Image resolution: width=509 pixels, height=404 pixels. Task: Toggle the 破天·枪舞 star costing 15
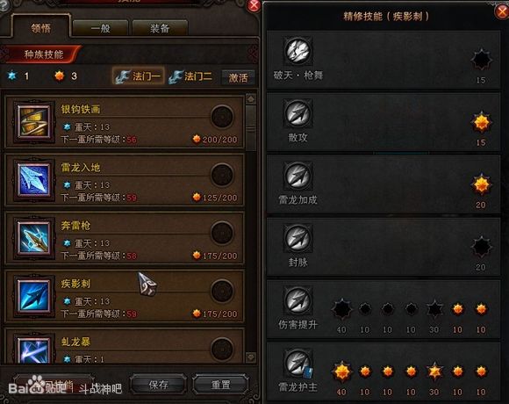click(x=481, y=60)
